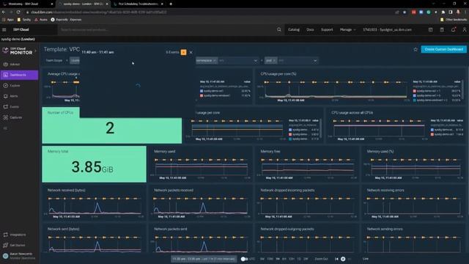
Task: Open the Apps bookmark shortcut
Action: [8, 20]
